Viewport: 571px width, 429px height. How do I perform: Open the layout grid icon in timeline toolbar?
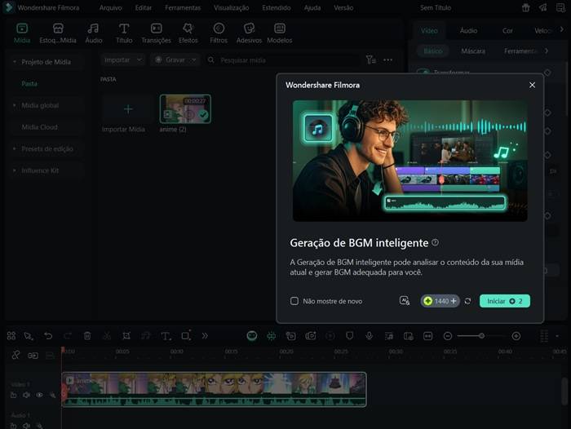tap(11, 336)
